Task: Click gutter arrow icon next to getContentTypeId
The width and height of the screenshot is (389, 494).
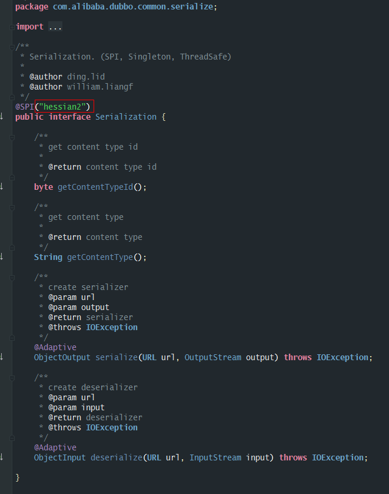Action: click(x=2, y=187)
